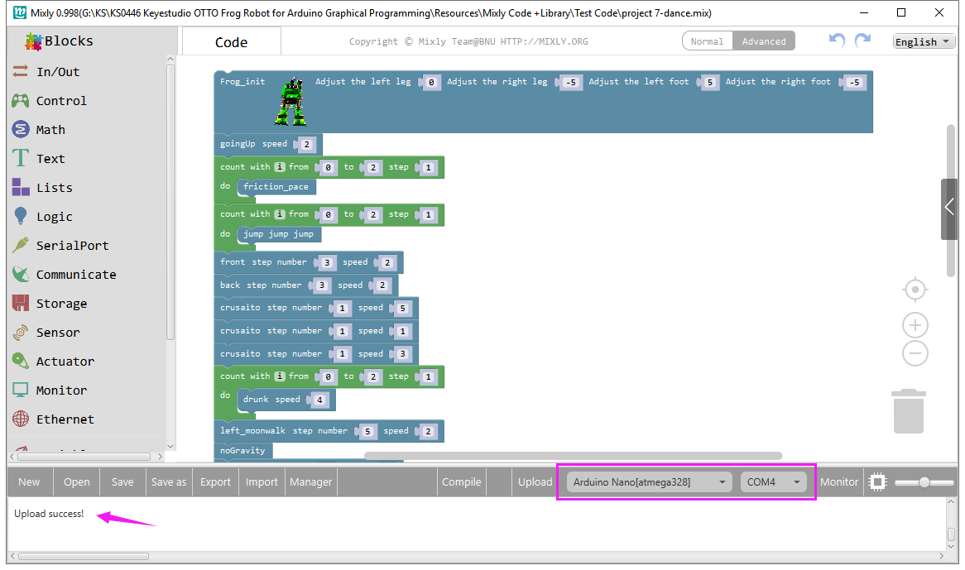Open the Ethernet globe category icon
Viewport: 965px width, 570px height.
21,419
